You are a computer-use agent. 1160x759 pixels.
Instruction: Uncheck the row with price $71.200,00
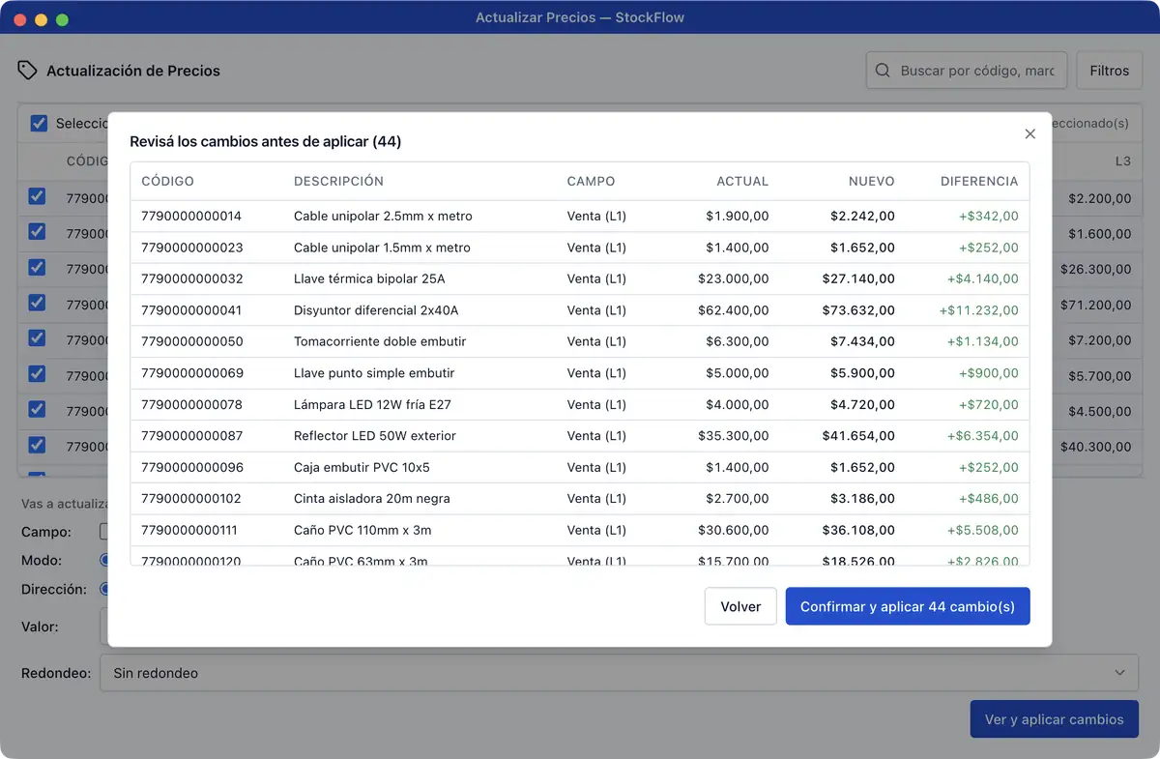click(37, 303)
